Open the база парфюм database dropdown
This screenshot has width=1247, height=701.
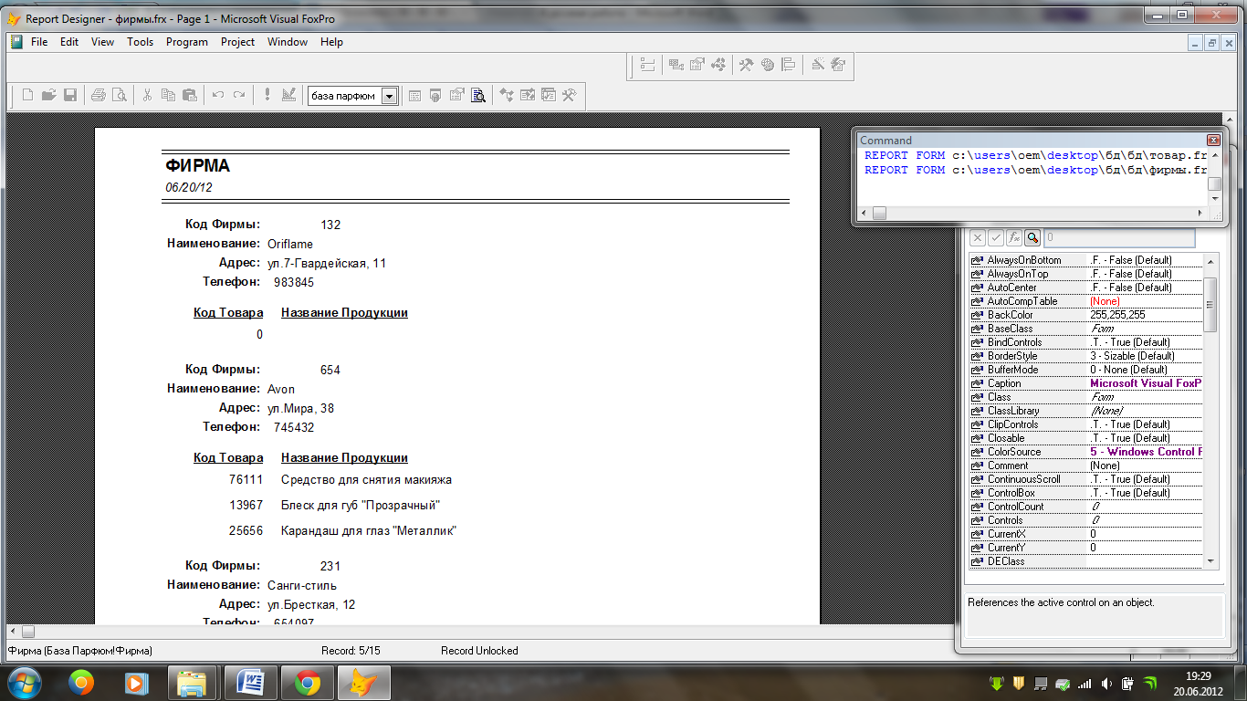click(390, 96)
